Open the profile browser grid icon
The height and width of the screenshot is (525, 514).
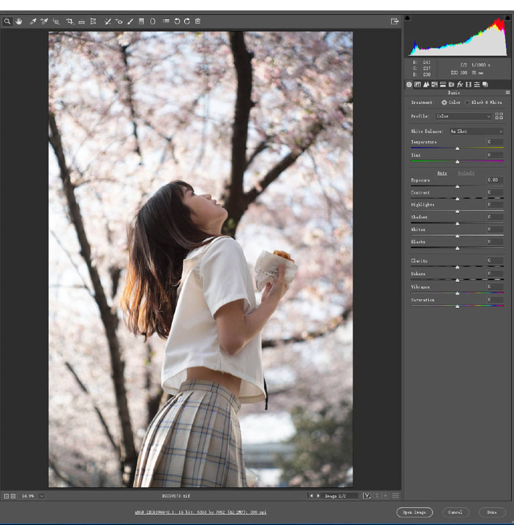pyautogui.click(x=499, y=116)
